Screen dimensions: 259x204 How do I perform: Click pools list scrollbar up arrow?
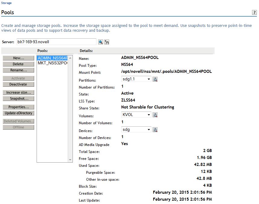[x=70, y=58]
